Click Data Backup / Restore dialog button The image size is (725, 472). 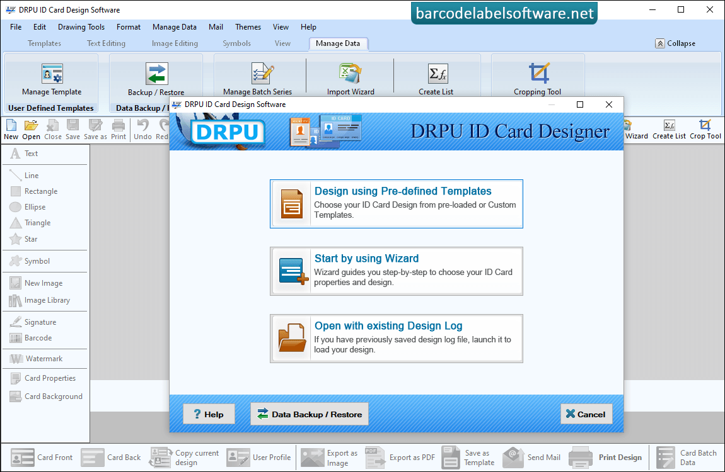coord(310,414)
